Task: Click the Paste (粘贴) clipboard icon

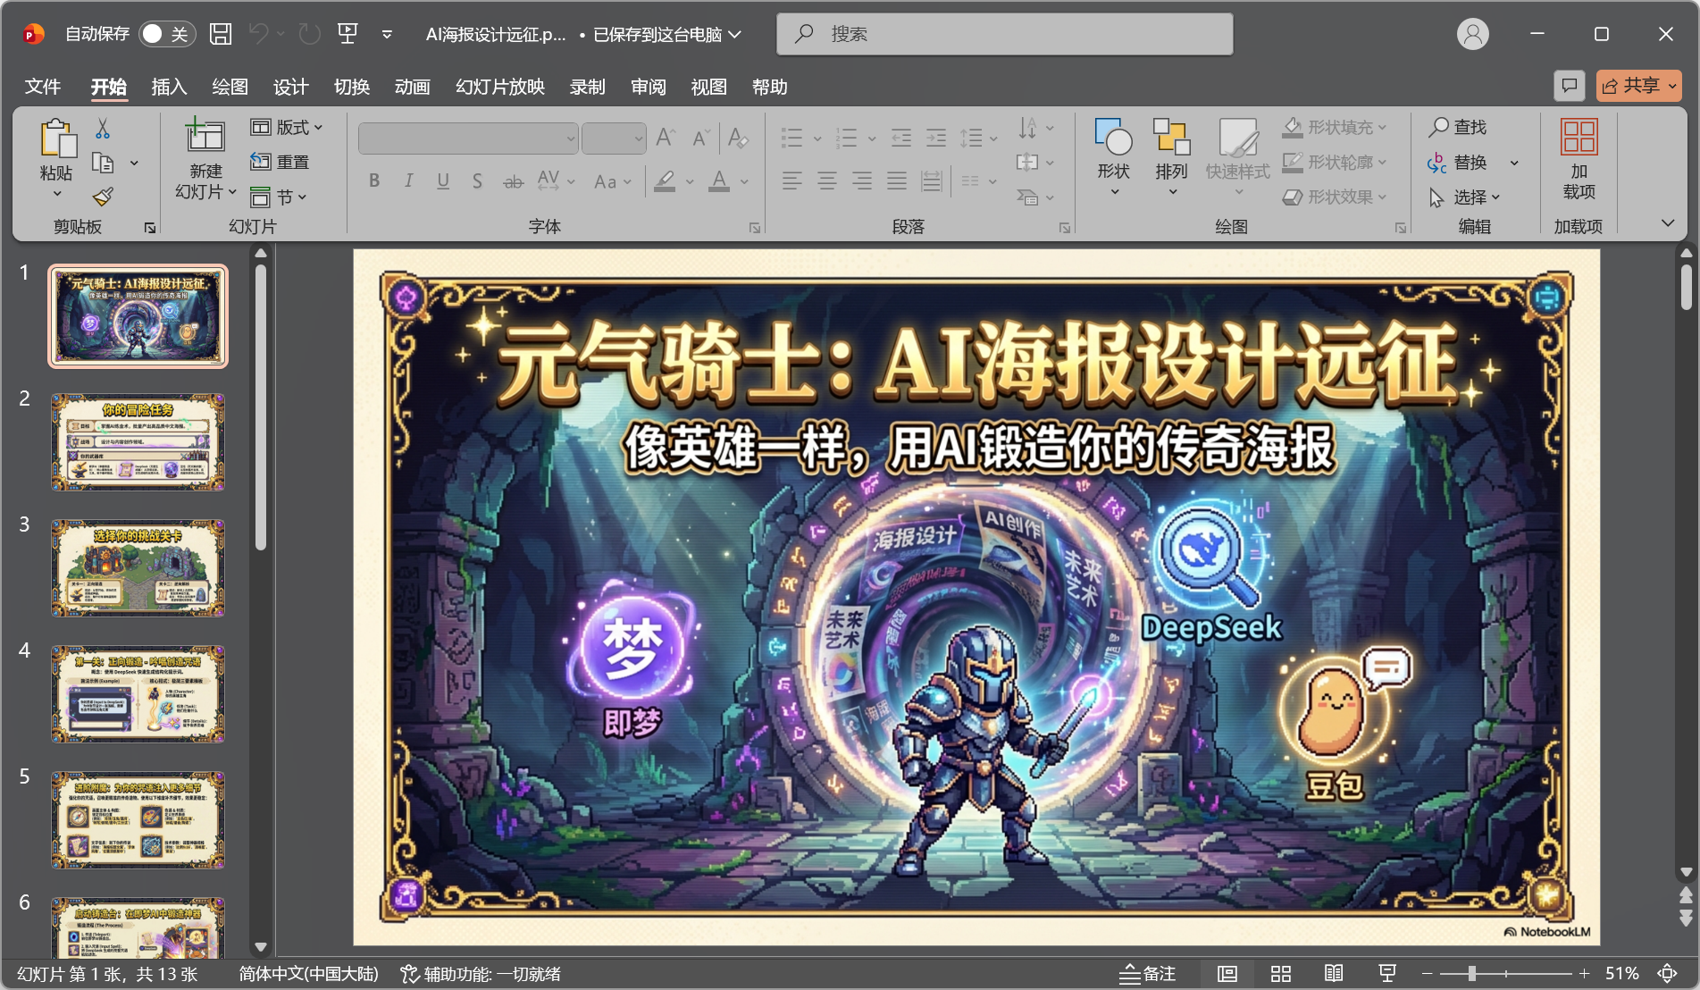Action: [58, 139]
